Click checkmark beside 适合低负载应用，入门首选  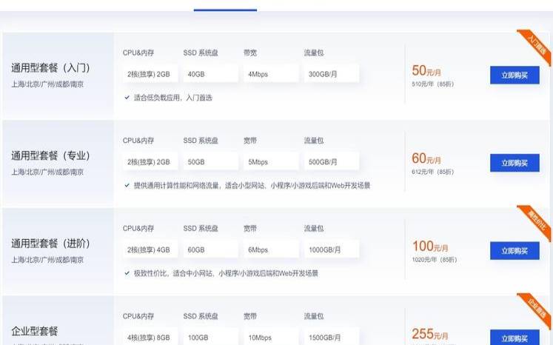click(127, 98)
